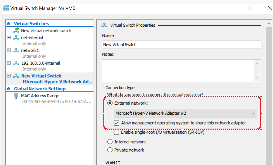273x165 pixels.
Task: Expand the net-internal tree node
Action: point(9,37)
